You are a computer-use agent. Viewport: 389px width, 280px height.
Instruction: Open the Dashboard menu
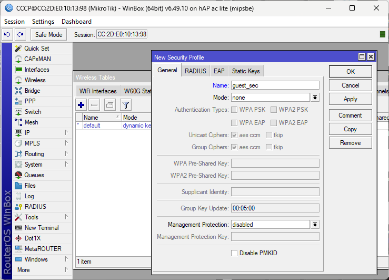pos(76,22)
